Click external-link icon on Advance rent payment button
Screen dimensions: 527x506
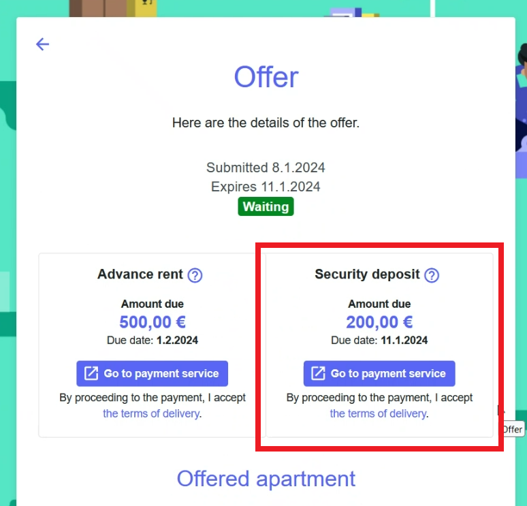pos(91,373)
